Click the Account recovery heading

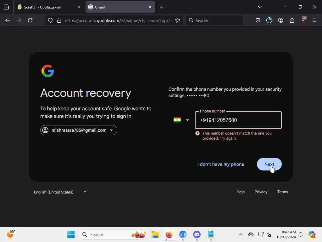pos(86,93)
